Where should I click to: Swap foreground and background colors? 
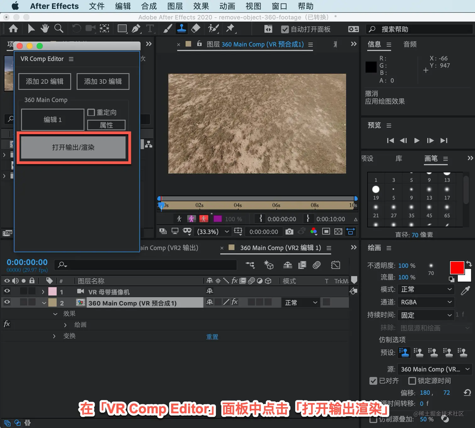click(469, 264)
